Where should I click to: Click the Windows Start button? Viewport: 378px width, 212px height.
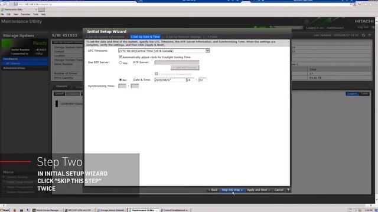point(5,210)
